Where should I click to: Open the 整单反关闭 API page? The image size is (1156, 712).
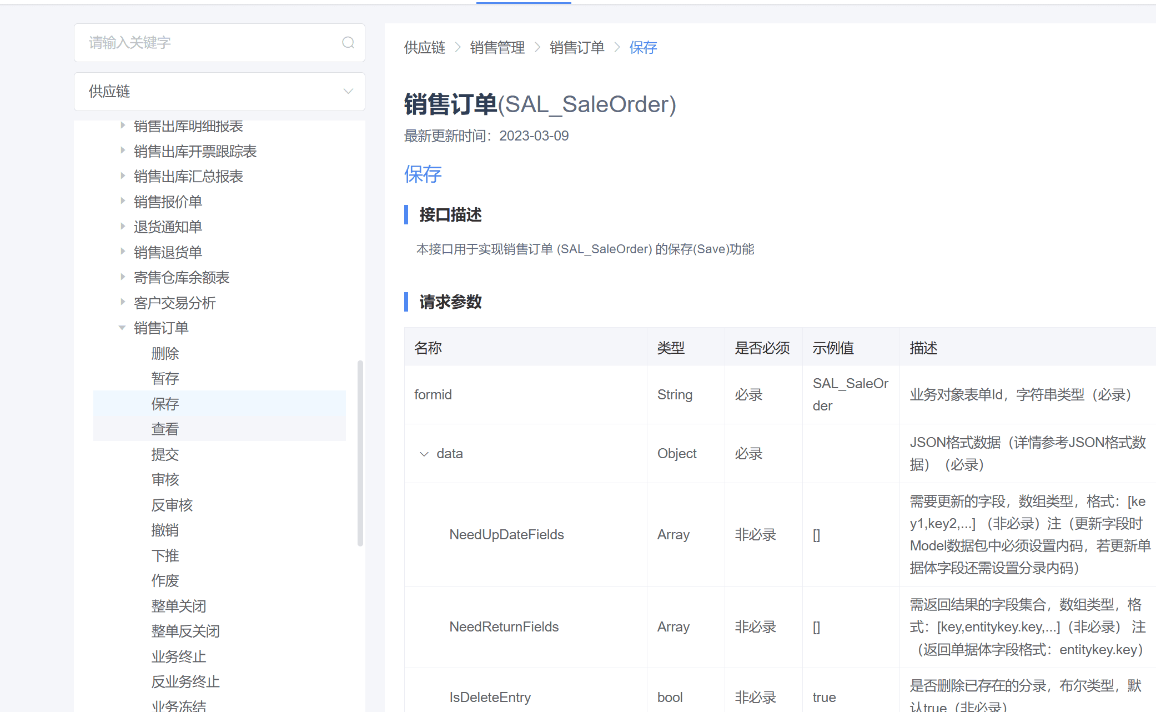pos(185,631)
